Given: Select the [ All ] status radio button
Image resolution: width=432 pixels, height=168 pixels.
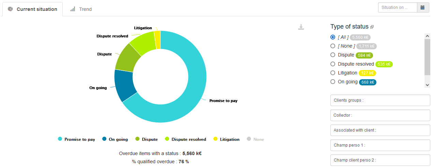Looking at the screenshot, I should [333, 37].
